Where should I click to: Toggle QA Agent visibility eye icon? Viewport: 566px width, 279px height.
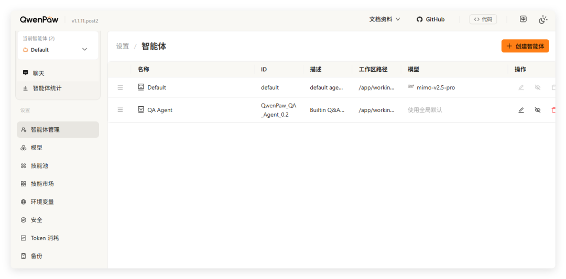[538, 110]
